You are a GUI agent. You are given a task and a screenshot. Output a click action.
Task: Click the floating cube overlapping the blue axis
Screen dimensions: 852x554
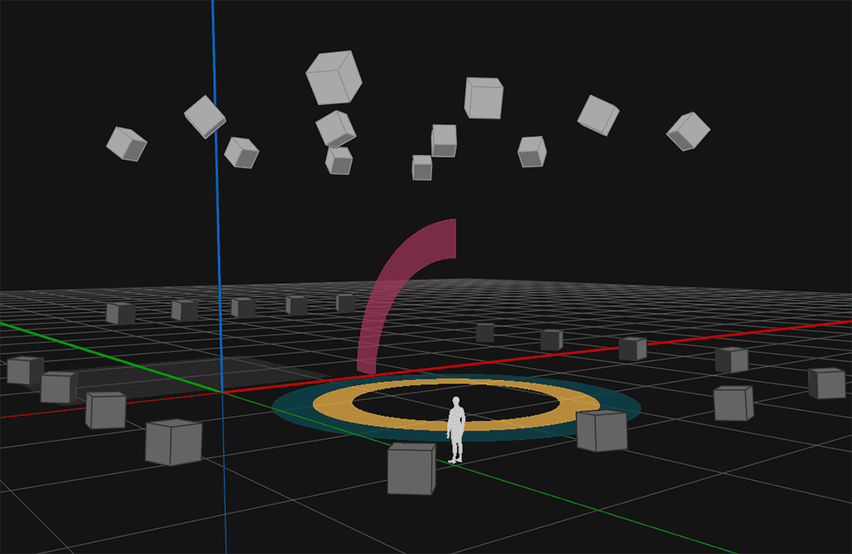point(204,117)
